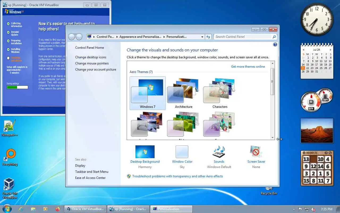The image size is (340, 213).
Task: Click the Back navigation button
Action: point(72,37)
